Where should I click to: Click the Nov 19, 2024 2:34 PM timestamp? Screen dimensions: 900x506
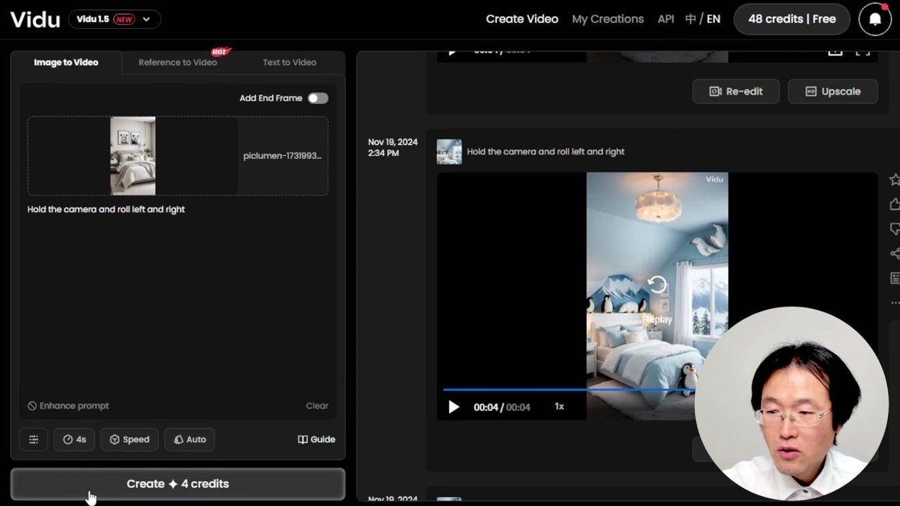coord(392,147)
